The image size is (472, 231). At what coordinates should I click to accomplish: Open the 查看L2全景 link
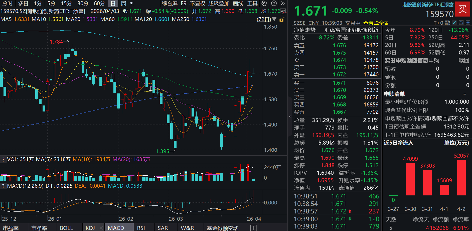point(376,23)
